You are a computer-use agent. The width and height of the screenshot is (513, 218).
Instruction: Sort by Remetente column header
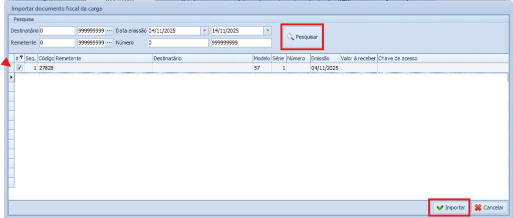(103, 58)
